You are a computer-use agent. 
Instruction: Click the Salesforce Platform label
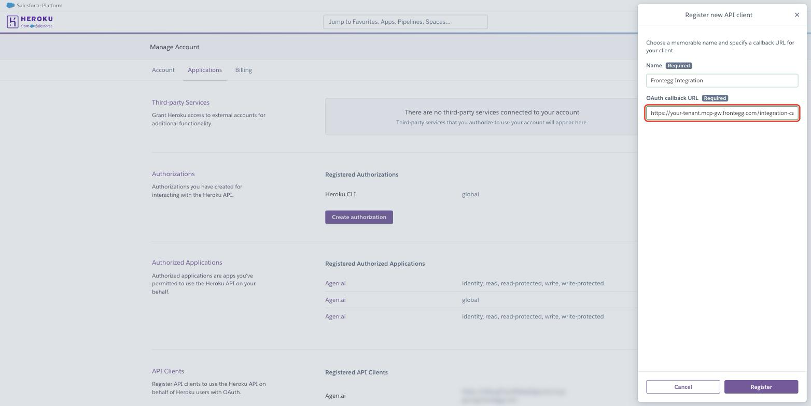[39, 6]
